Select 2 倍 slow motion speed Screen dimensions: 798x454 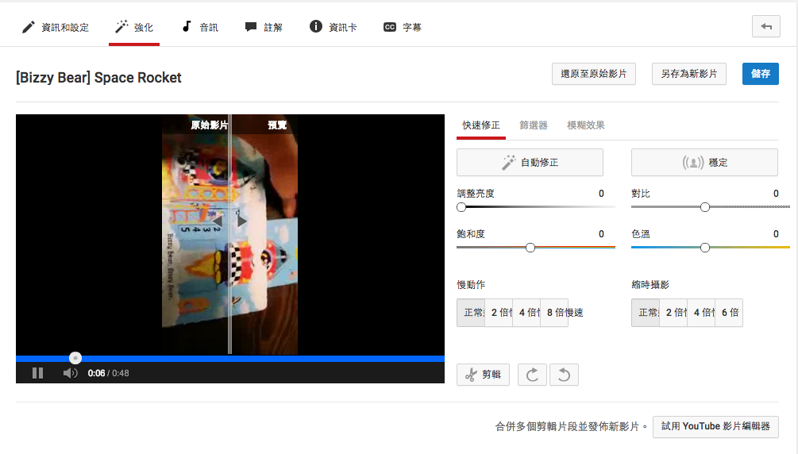499,313
